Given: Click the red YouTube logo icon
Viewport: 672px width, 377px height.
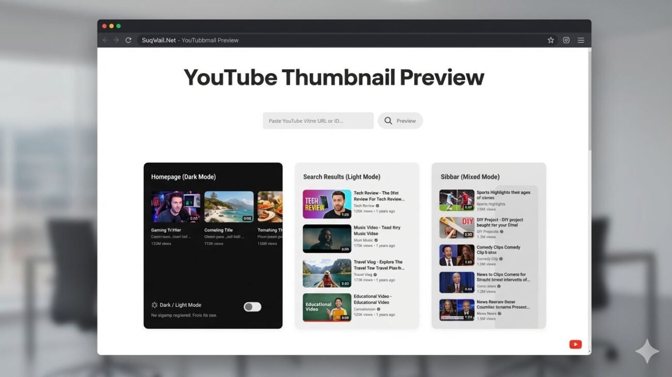Looking at the screenshot, I should pyautogui.click(x=575, y=345).
